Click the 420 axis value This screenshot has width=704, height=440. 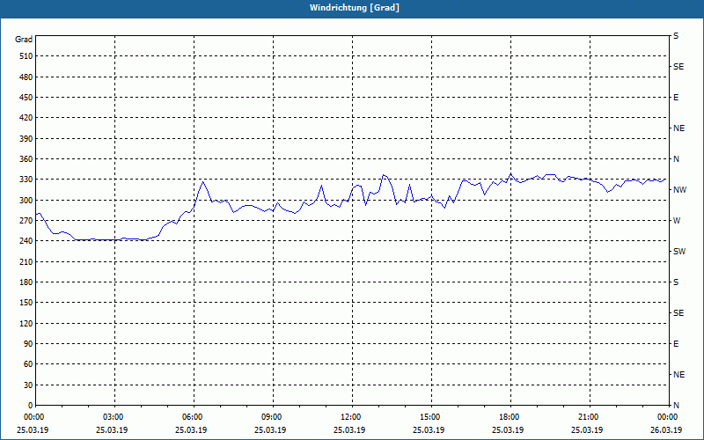(x=26, y=118)
